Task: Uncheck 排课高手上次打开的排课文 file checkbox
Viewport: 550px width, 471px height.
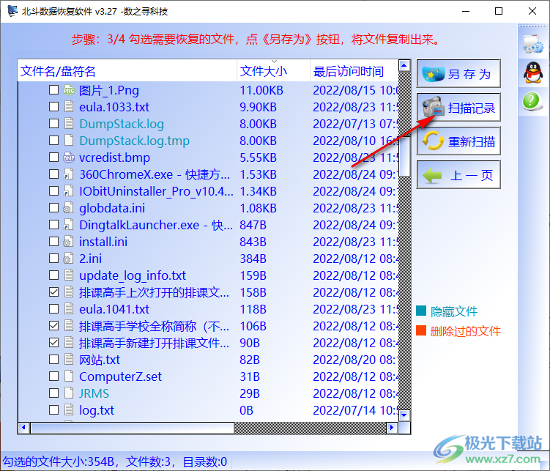Action: (x=53, y=292)
